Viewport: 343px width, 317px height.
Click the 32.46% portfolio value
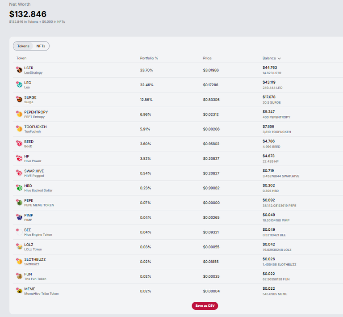pos(146,85)
